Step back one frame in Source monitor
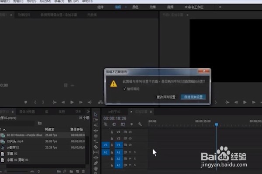The image size is (262, 174). pos(63,102)
